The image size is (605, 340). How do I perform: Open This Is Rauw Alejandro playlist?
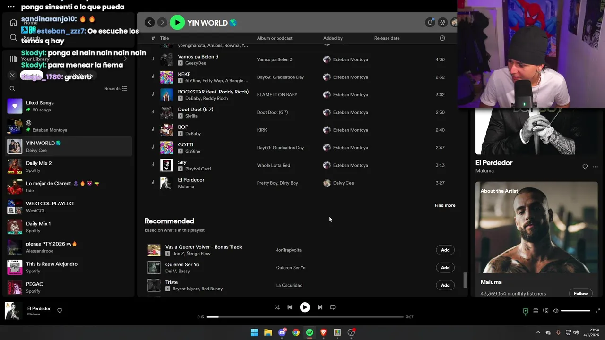[69, 267]
